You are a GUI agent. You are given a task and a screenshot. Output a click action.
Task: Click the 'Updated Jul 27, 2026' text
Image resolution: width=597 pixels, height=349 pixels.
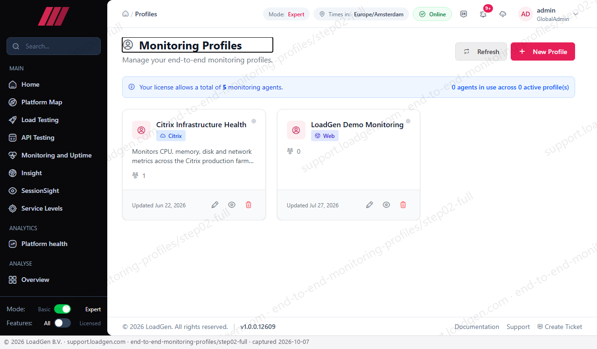tap(312, 205)
